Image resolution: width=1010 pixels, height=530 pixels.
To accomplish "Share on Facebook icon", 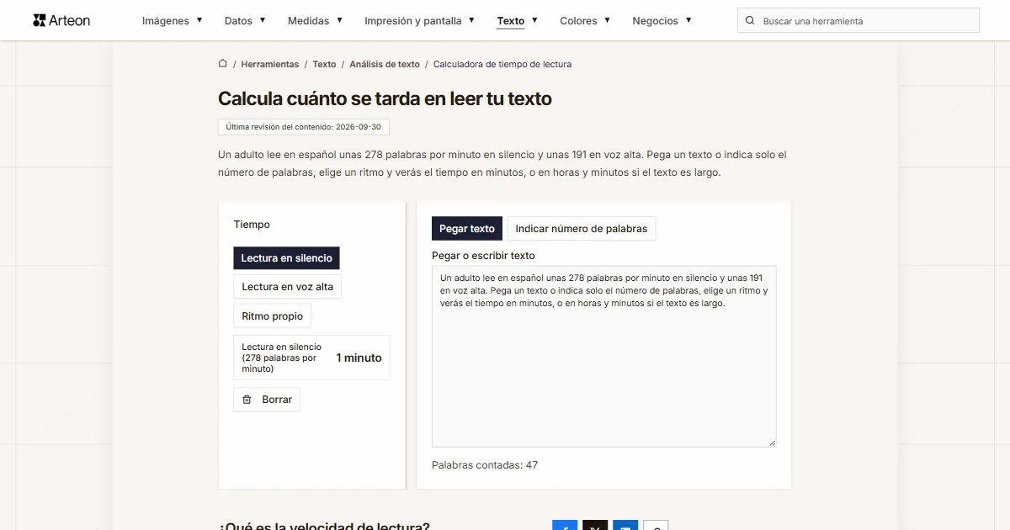I will [x=565, y=526].
